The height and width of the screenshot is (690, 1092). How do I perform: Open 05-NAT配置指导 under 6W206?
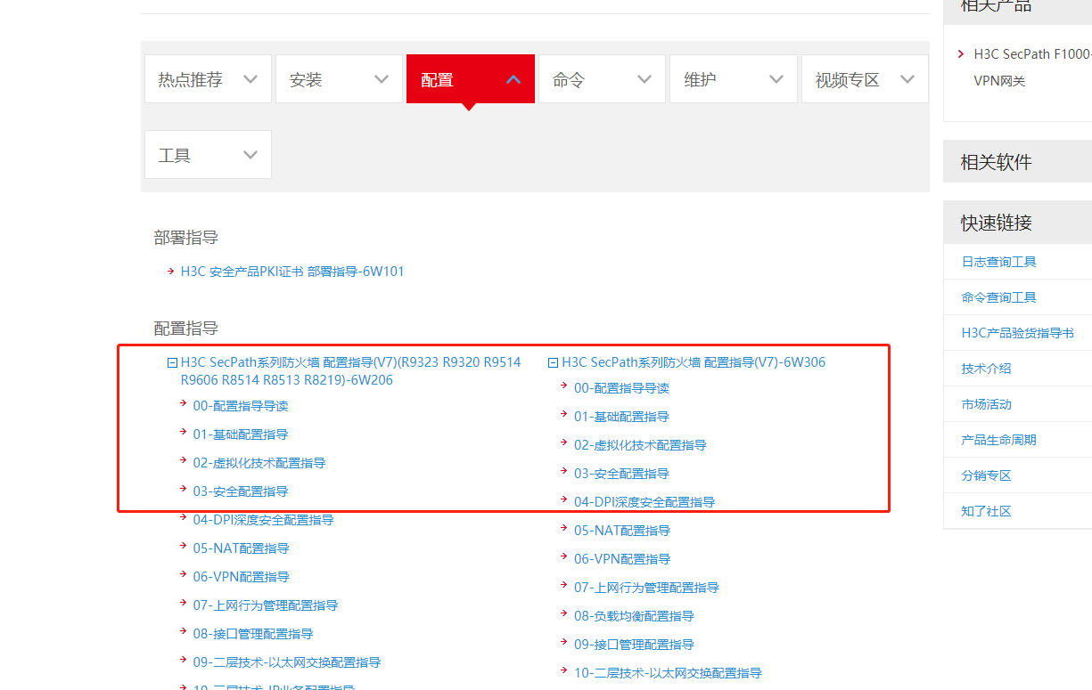click(241, 548)
